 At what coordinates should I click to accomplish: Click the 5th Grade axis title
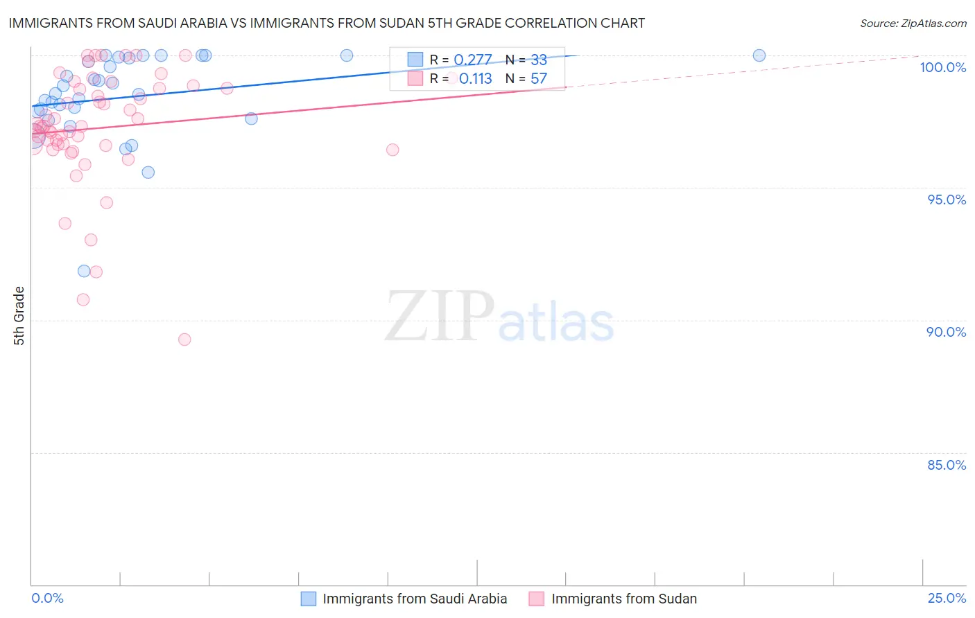click(19, 316)
